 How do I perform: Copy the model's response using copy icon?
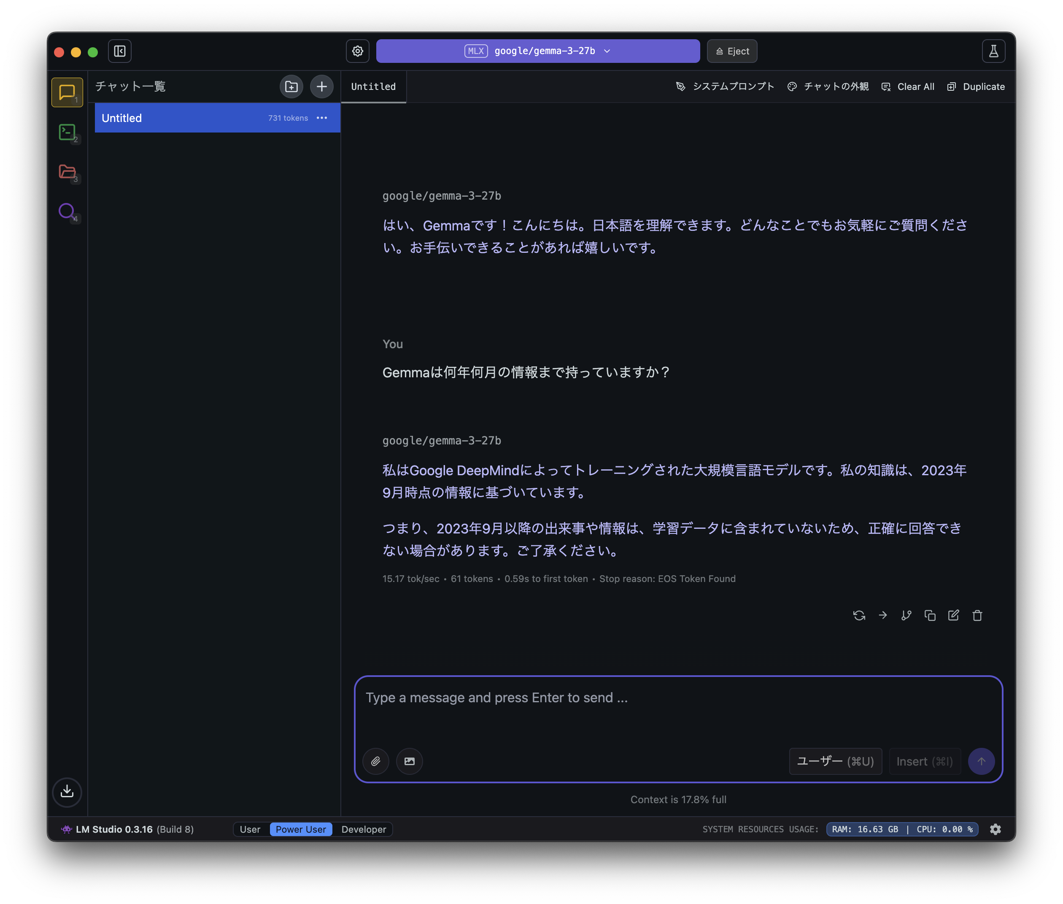point(930,615)
